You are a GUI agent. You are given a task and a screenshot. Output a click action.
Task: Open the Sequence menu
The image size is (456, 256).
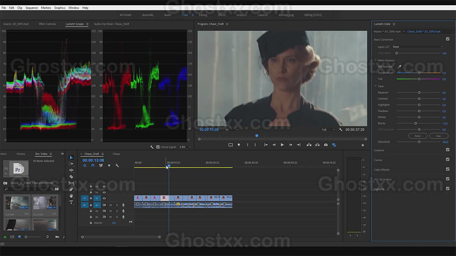point(32,8)
